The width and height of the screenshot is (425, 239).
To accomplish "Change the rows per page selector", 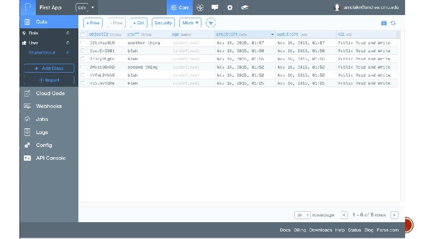I will [302, 215].
